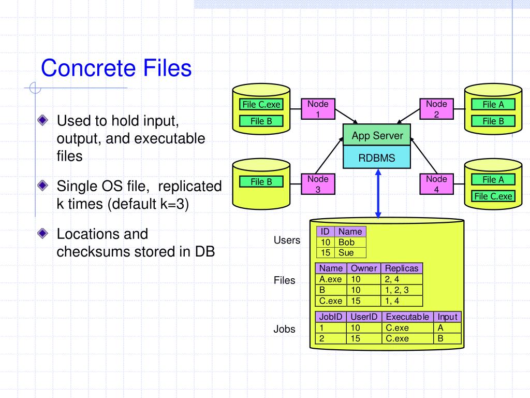This screenshot has height=398, width=530.
Task: Select the "Single OS file, replicated" bullet text
Action: 139,195
